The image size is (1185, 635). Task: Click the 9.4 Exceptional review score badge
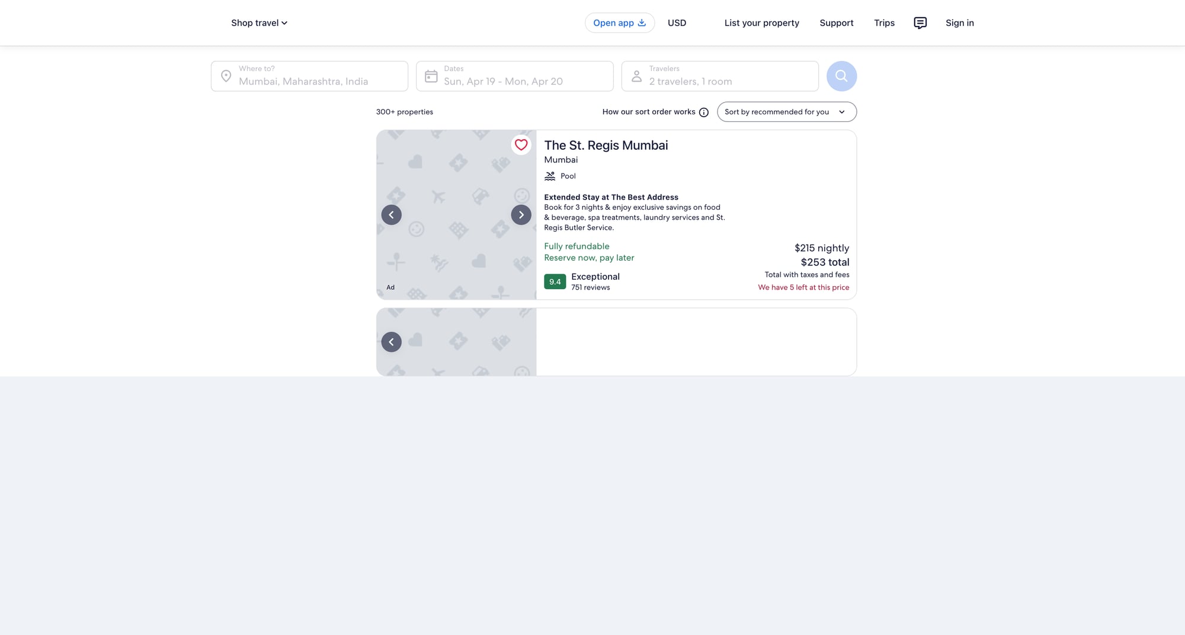[x=555, y=281]
